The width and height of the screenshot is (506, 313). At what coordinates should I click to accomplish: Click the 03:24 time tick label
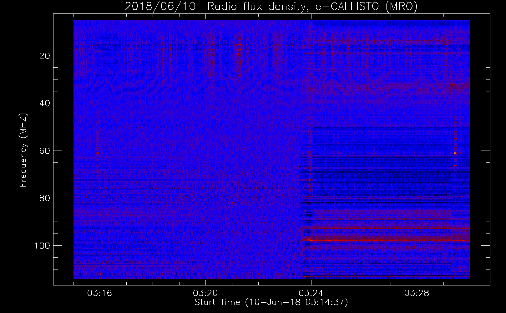(x=311, y=293)
